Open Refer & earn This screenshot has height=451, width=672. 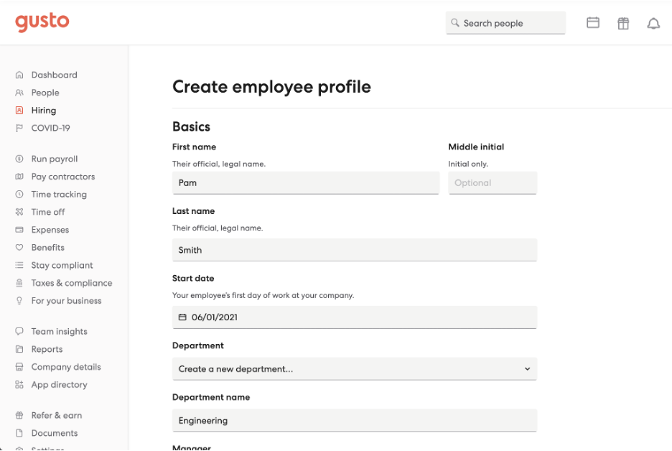pos(57,415)
